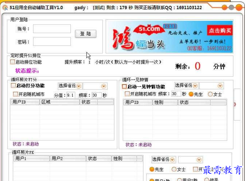
Task: Click 用户2 column header in PK table
Action: click(68, 159)
